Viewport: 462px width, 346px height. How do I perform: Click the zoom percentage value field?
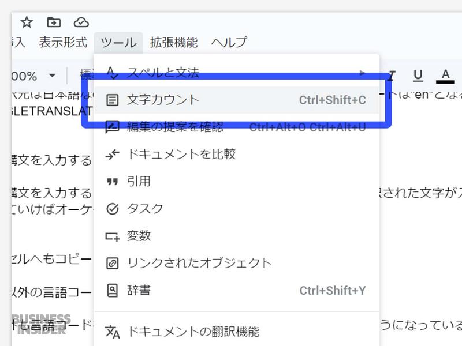click(x=24, y=76)
